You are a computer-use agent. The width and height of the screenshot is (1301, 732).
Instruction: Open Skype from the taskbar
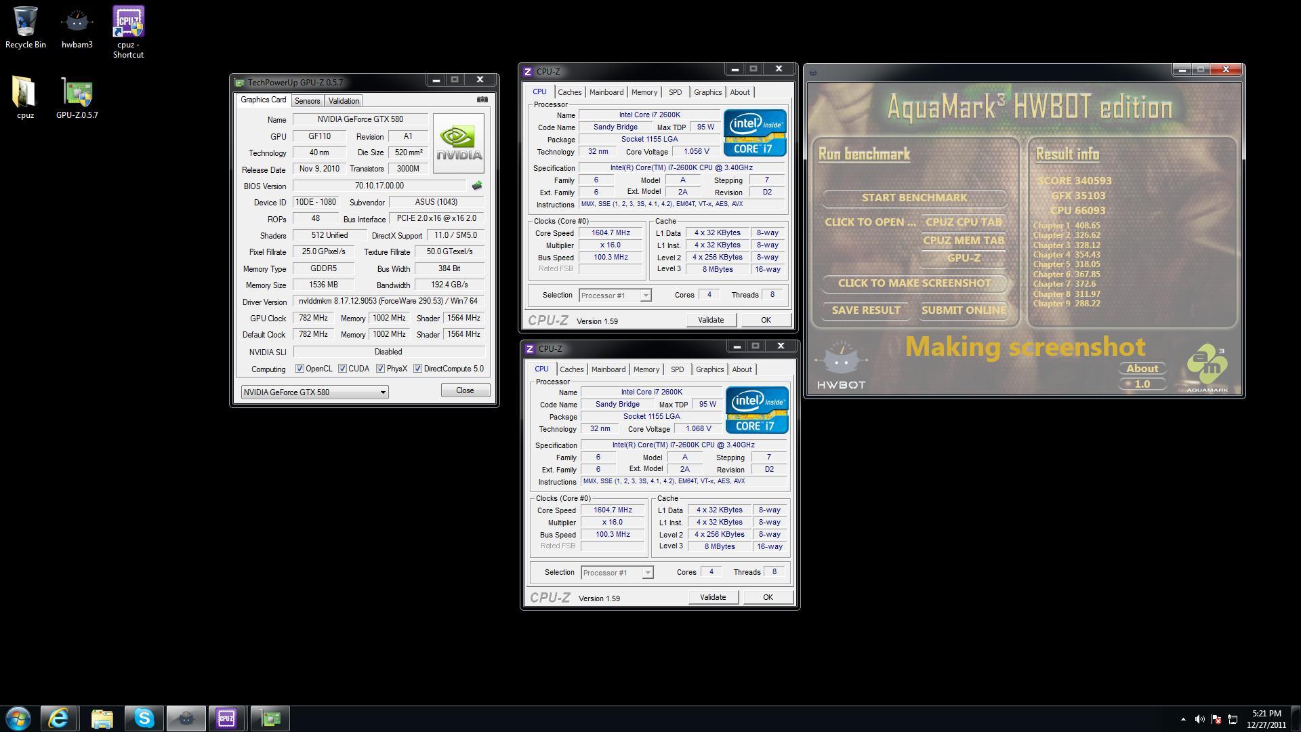coord(144,718)
